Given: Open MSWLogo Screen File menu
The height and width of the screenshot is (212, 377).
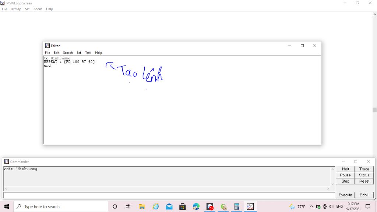Looking at the screenshot, I should pyautogui.click(x=4, y=9).
